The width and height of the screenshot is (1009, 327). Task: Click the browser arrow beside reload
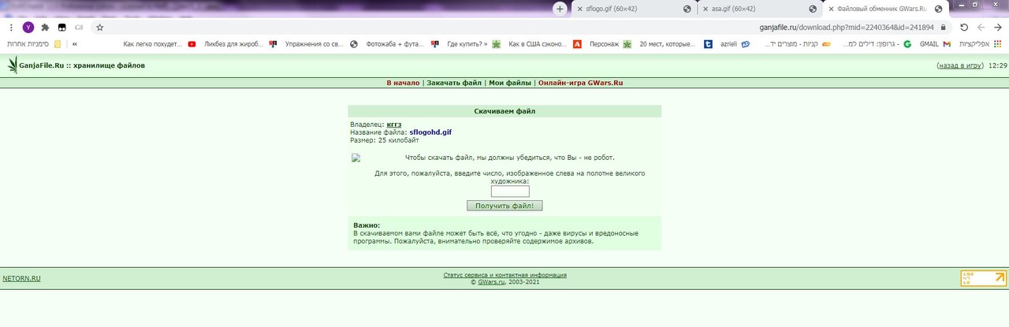pyautogui.click(x=981, y=27)
